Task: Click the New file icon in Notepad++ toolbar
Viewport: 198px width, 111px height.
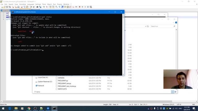Action: [2, 7]
